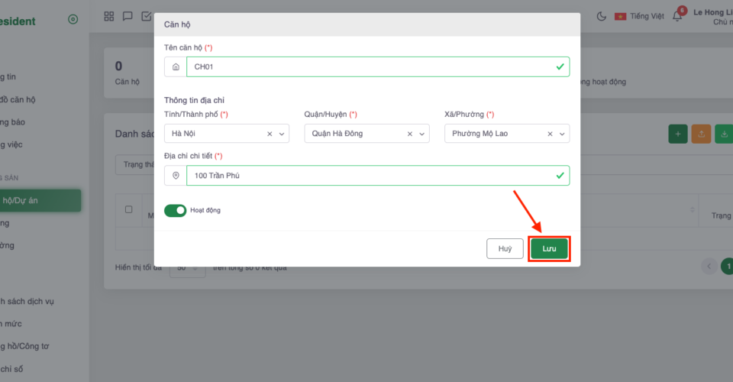733x382 pixels.
Task: Open the chat message icon
Action: pos(128,16)
